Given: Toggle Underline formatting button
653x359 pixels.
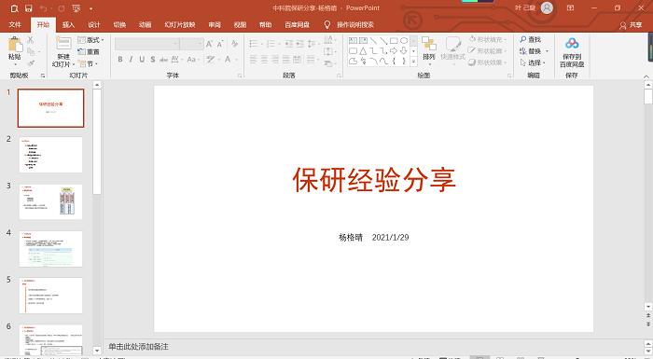Looking at the screenshot, I should click(x=142, y=60).
